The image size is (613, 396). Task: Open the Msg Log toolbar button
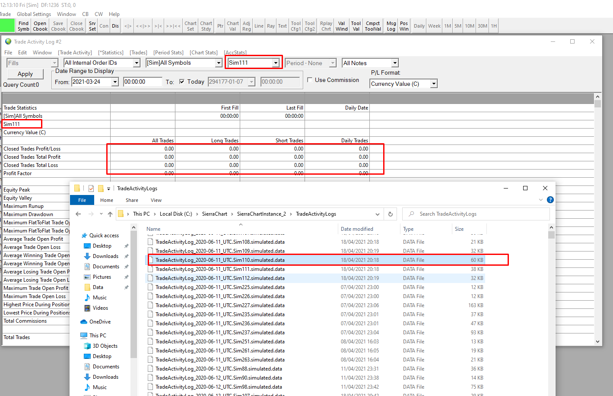coord(391,26)
